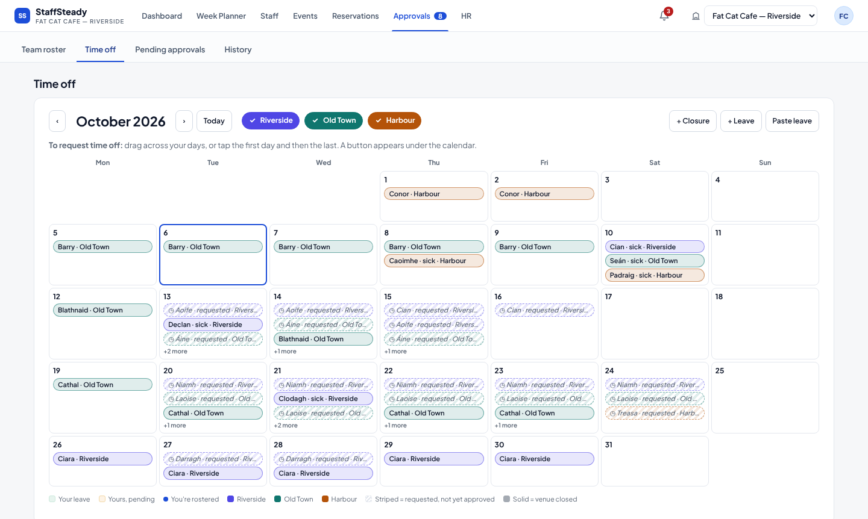Open Reservations in top navigation
The height and width of the screenshot is (519, 868).
pyautogui.click(x=356, y=16)
